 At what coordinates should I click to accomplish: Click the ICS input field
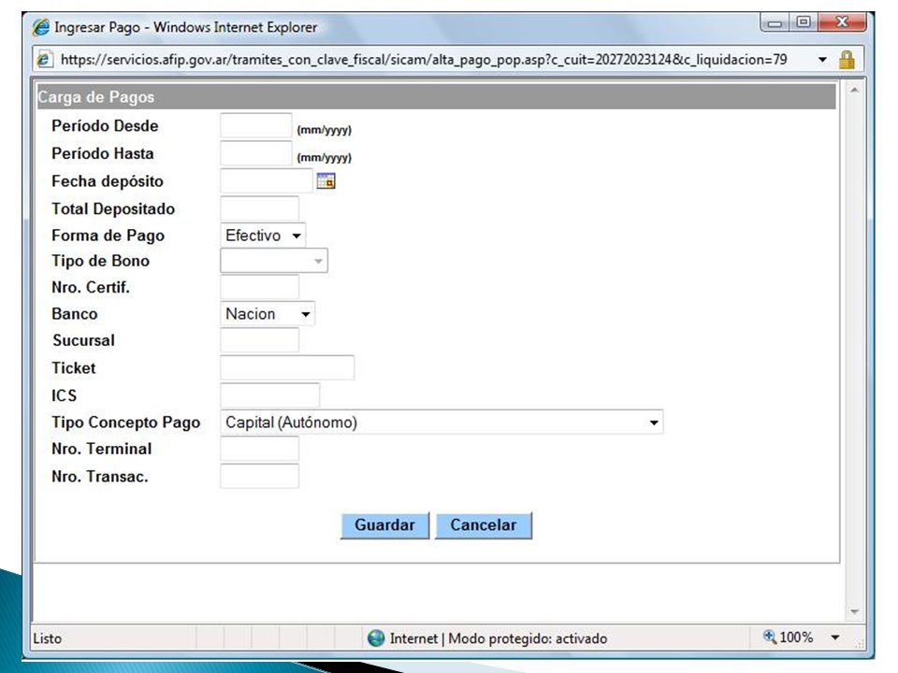coord(269,394)
